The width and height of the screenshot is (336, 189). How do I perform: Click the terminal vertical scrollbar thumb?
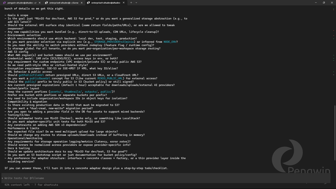pyautogui.click(x=335, y=132)
